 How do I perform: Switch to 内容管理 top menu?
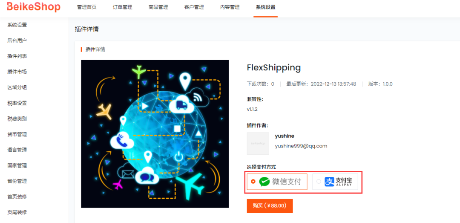coord(230,8)
